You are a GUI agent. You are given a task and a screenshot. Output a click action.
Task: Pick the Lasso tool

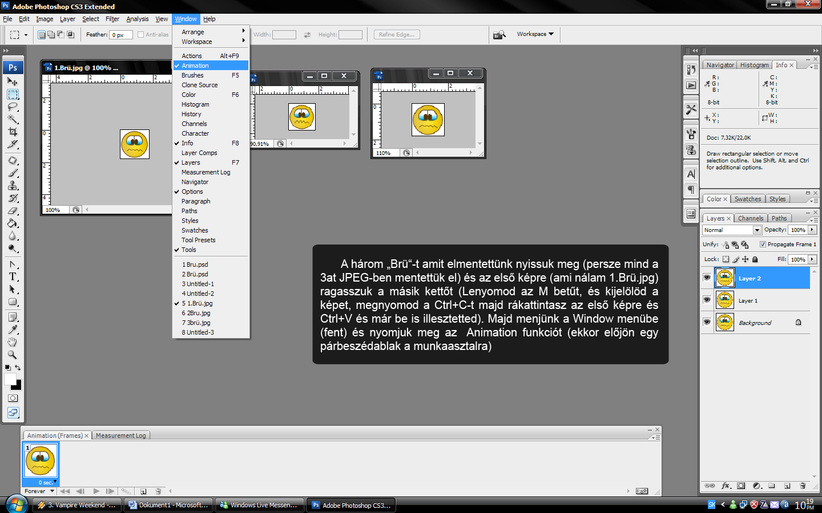[x=13, y=107]
